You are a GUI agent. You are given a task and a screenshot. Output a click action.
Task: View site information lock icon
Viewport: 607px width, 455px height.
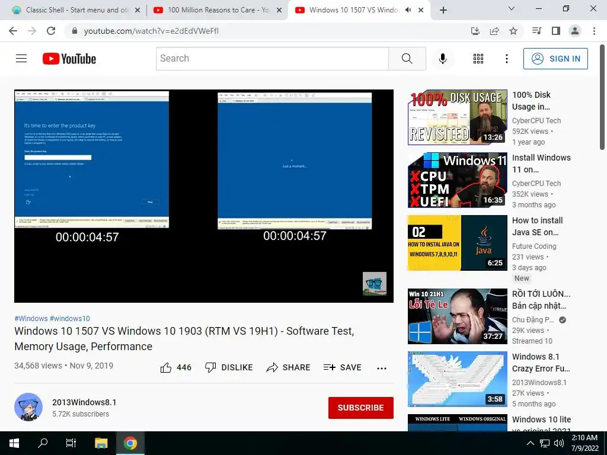(x=75, y=31)
